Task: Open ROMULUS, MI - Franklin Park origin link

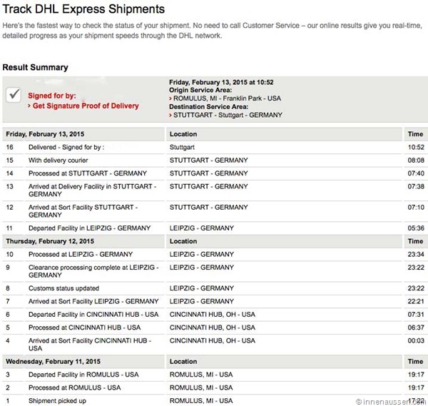Action: (x=227, y=98)
